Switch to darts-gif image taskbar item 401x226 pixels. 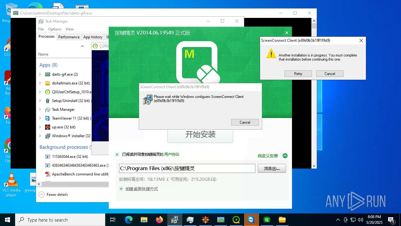point(221,220)
